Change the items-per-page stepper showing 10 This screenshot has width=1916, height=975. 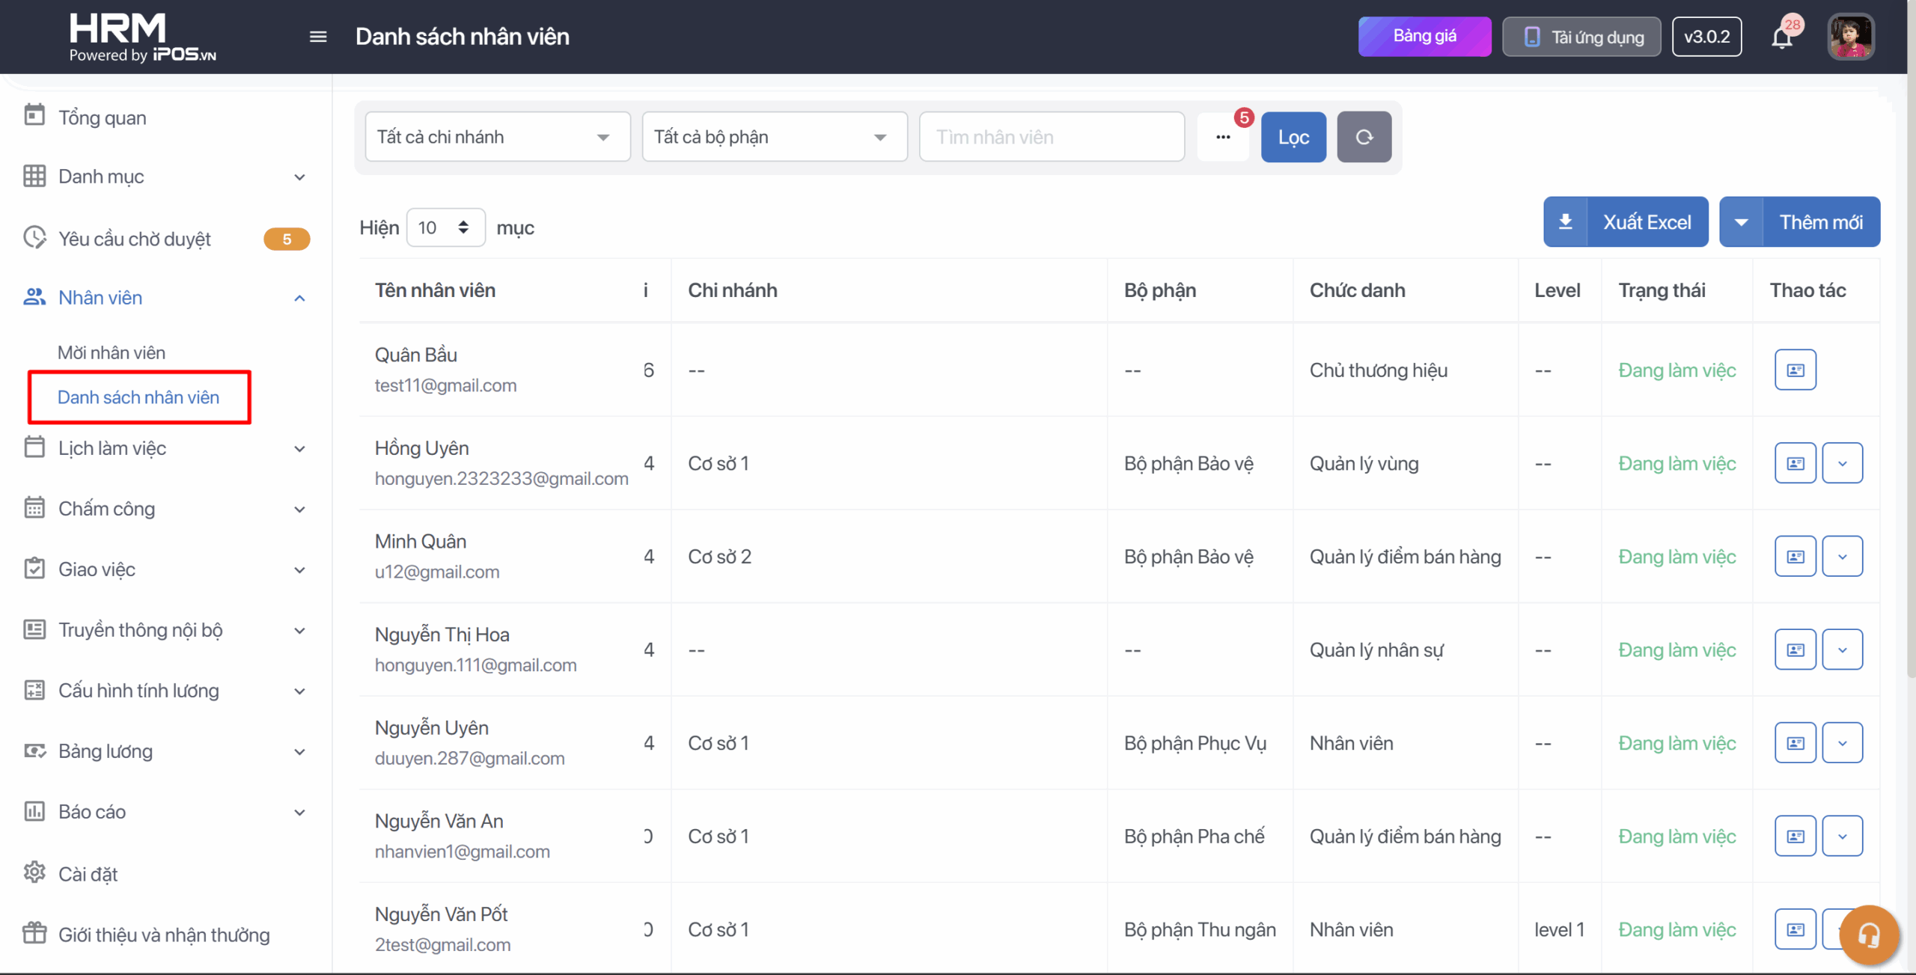(445, 227)
